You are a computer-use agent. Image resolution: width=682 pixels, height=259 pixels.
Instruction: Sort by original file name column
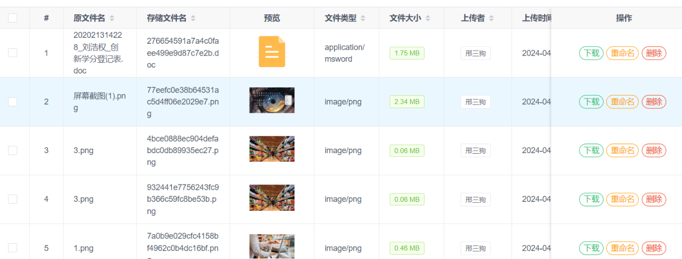pyautogui.click(x=112, y=18)
